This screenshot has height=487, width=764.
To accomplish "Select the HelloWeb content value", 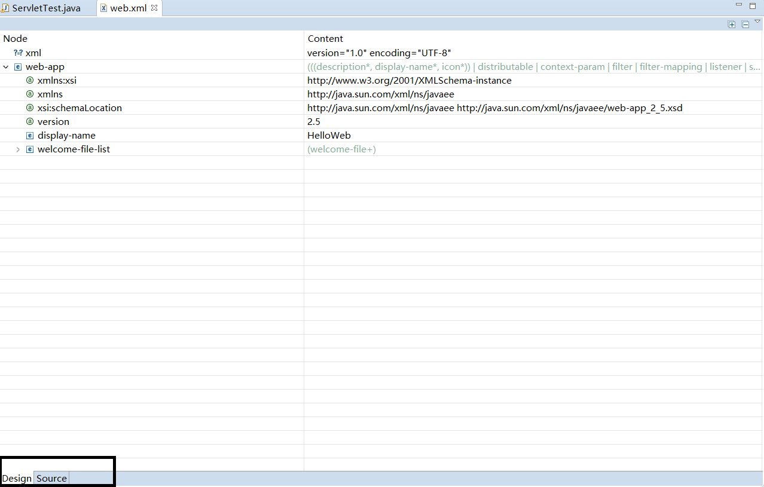I will (x=328, y=135).
